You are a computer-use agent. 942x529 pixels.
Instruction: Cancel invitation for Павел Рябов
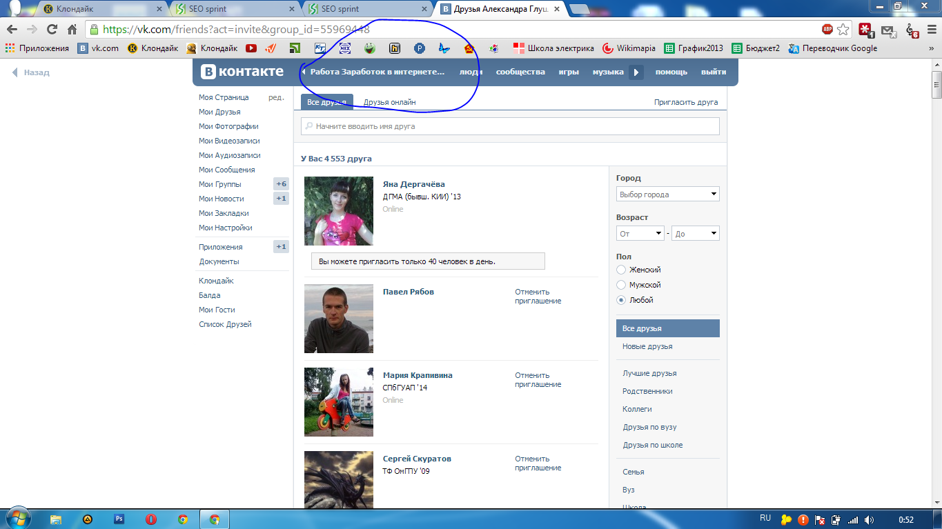click(538, 296)
